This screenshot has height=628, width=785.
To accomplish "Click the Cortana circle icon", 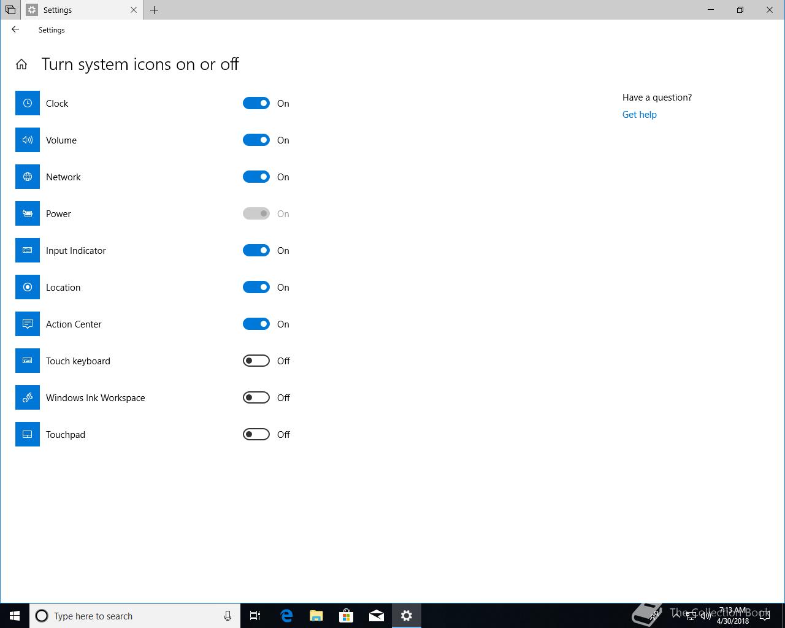I will click(42, 616).
